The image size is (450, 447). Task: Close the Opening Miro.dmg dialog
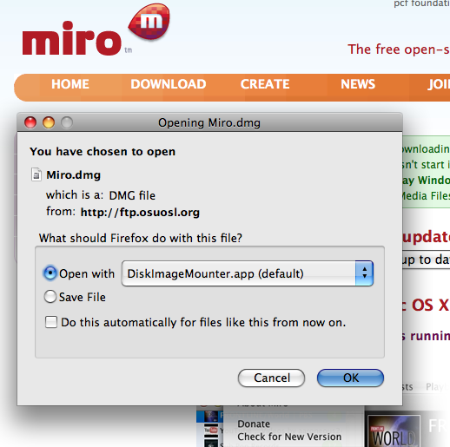coord(30,122)
